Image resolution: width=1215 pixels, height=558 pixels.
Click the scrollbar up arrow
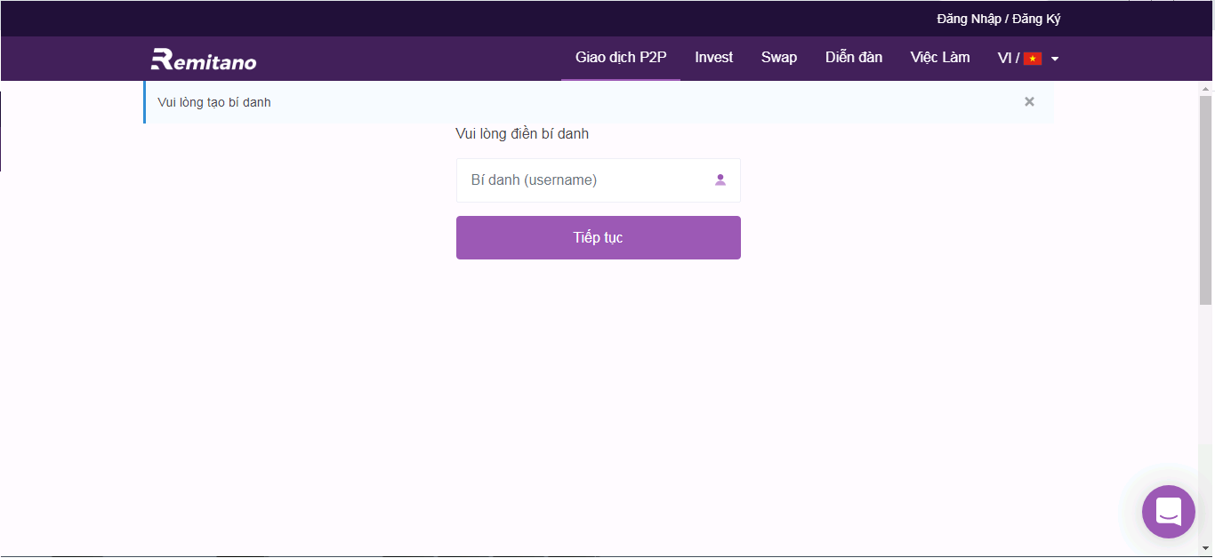click(1206, 89)
